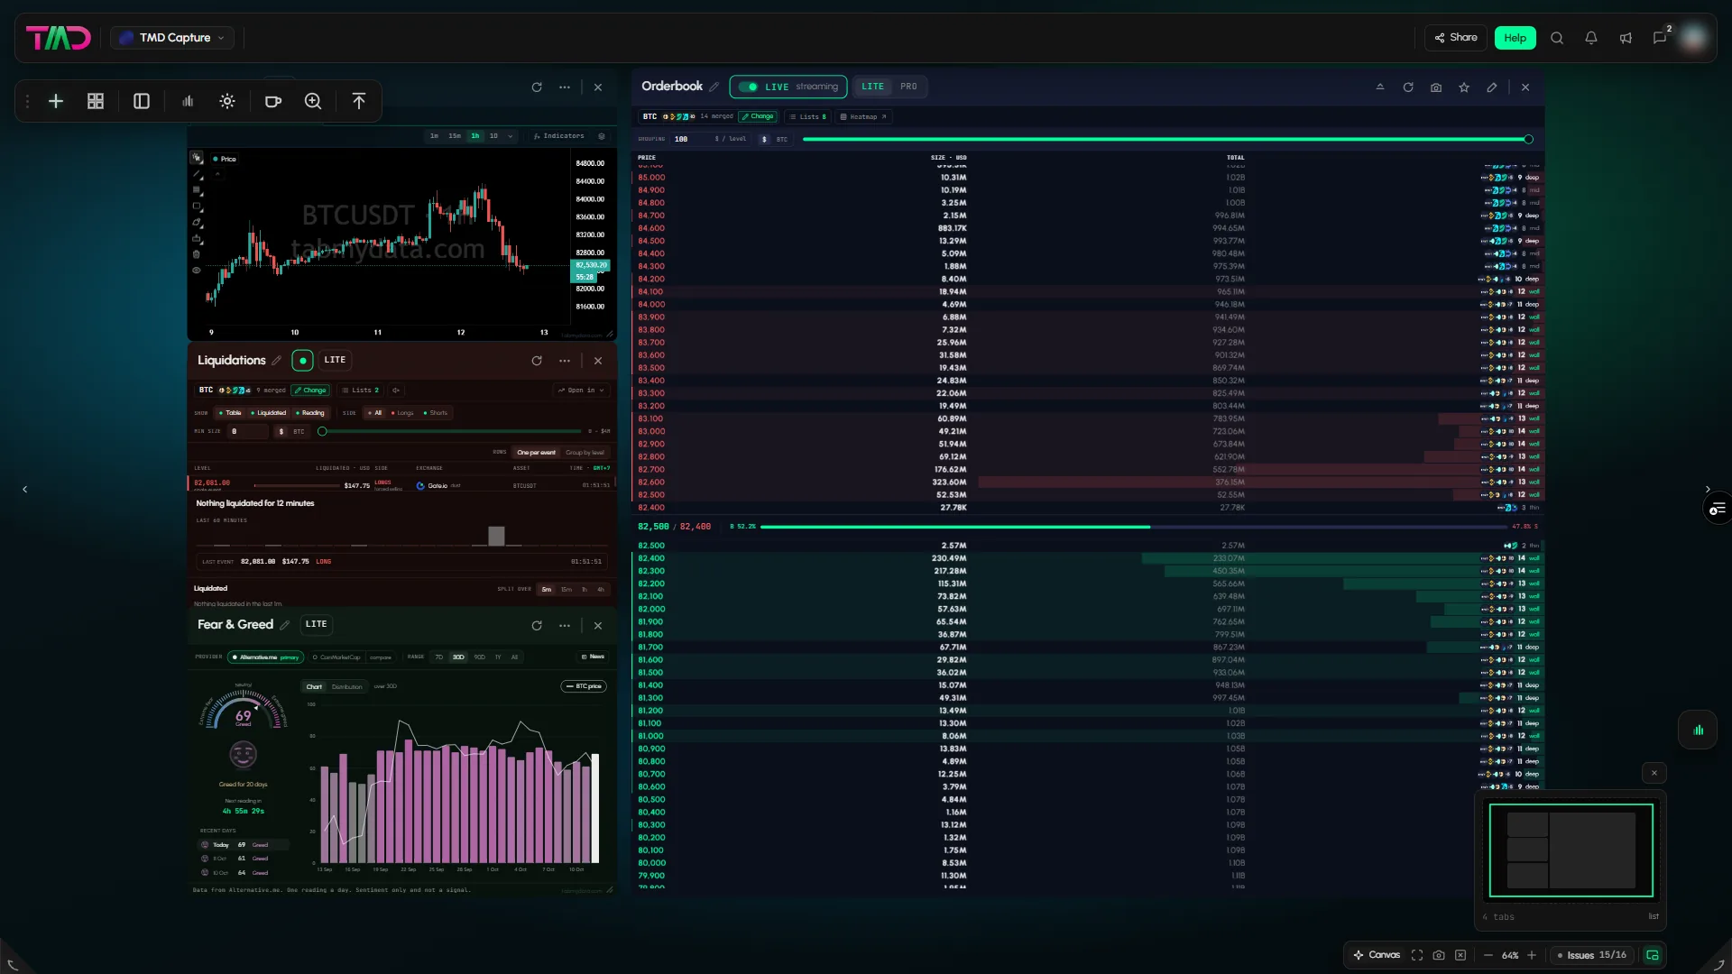Open chat messages icon with badge 2
1732x974 pixels.
1660,38
